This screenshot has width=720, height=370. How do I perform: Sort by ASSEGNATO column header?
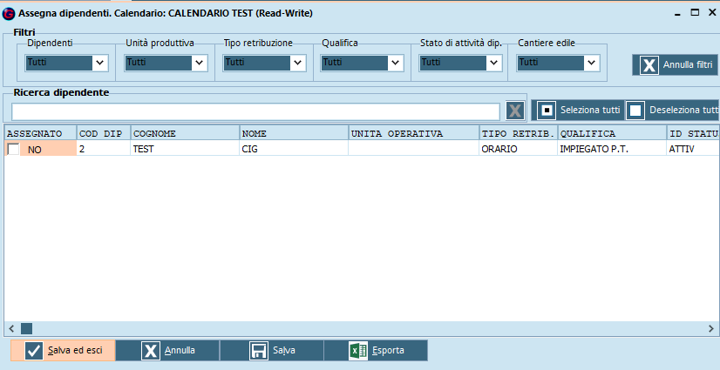tap(40, 133)
